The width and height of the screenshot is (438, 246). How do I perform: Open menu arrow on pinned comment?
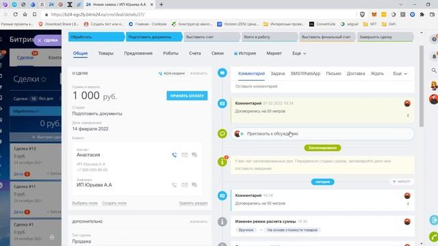click(408, 115)
